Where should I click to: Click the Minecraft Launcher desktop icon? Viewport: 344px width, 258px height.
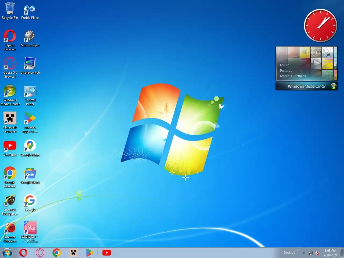(x=10, y=122)
